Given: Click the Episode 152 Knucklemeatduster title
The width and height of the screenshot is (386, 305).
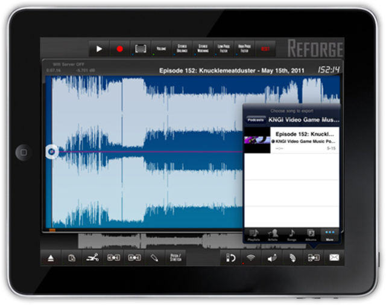Looking at the screenshot, I should [232, 71].
